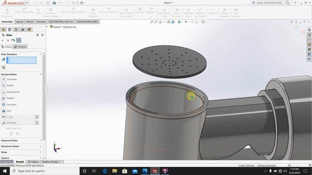312x175 pixels.
Task: Select the Concentric mate icon
Action: point(3,105)
